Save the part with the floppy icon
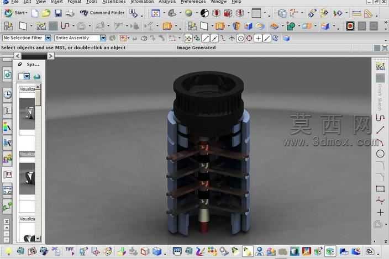 [58, 13]
